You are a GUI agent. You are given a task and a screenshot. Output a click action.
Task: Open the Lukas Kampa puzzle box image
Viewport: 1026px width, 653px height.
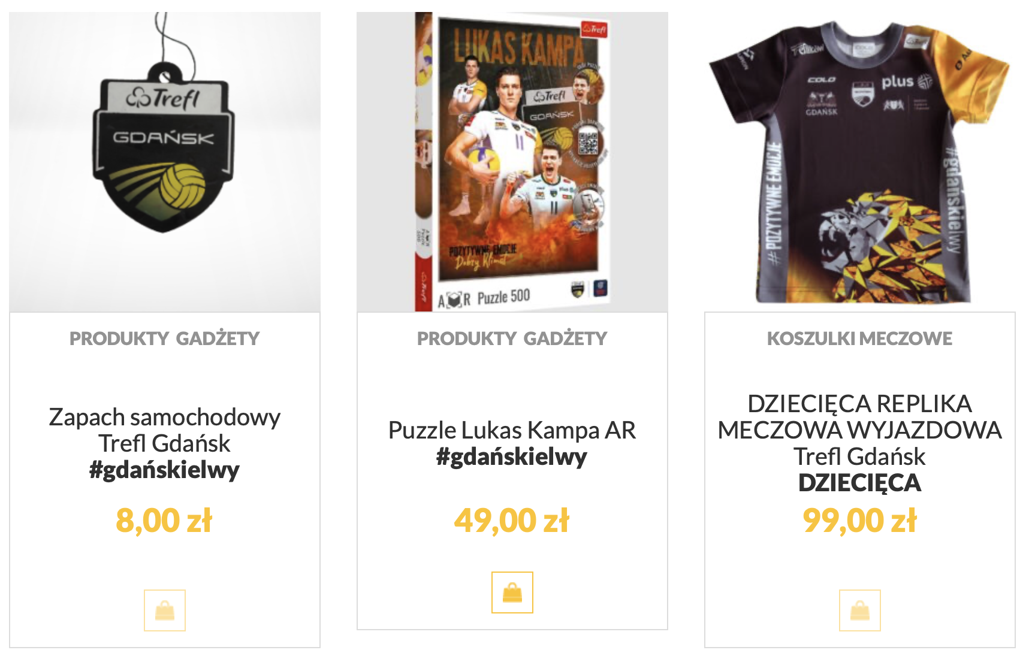pyautogui.click(x=512, y=162)
